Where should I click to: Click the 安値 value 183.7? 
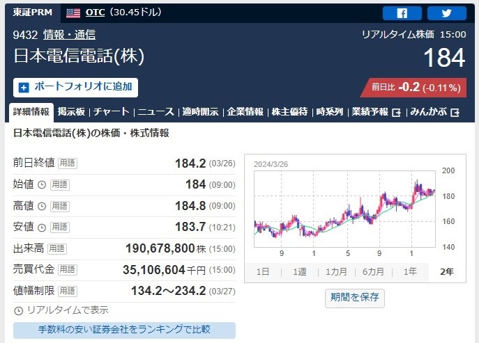click(x=190, y=227)
